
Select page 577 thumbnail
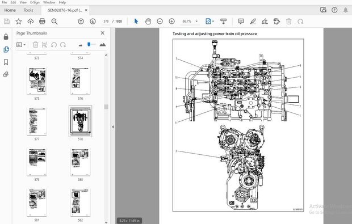point(37,121)
